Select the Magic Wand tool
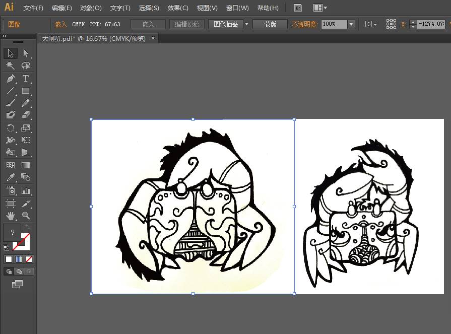Screen dimensions: 451x334 11,65
